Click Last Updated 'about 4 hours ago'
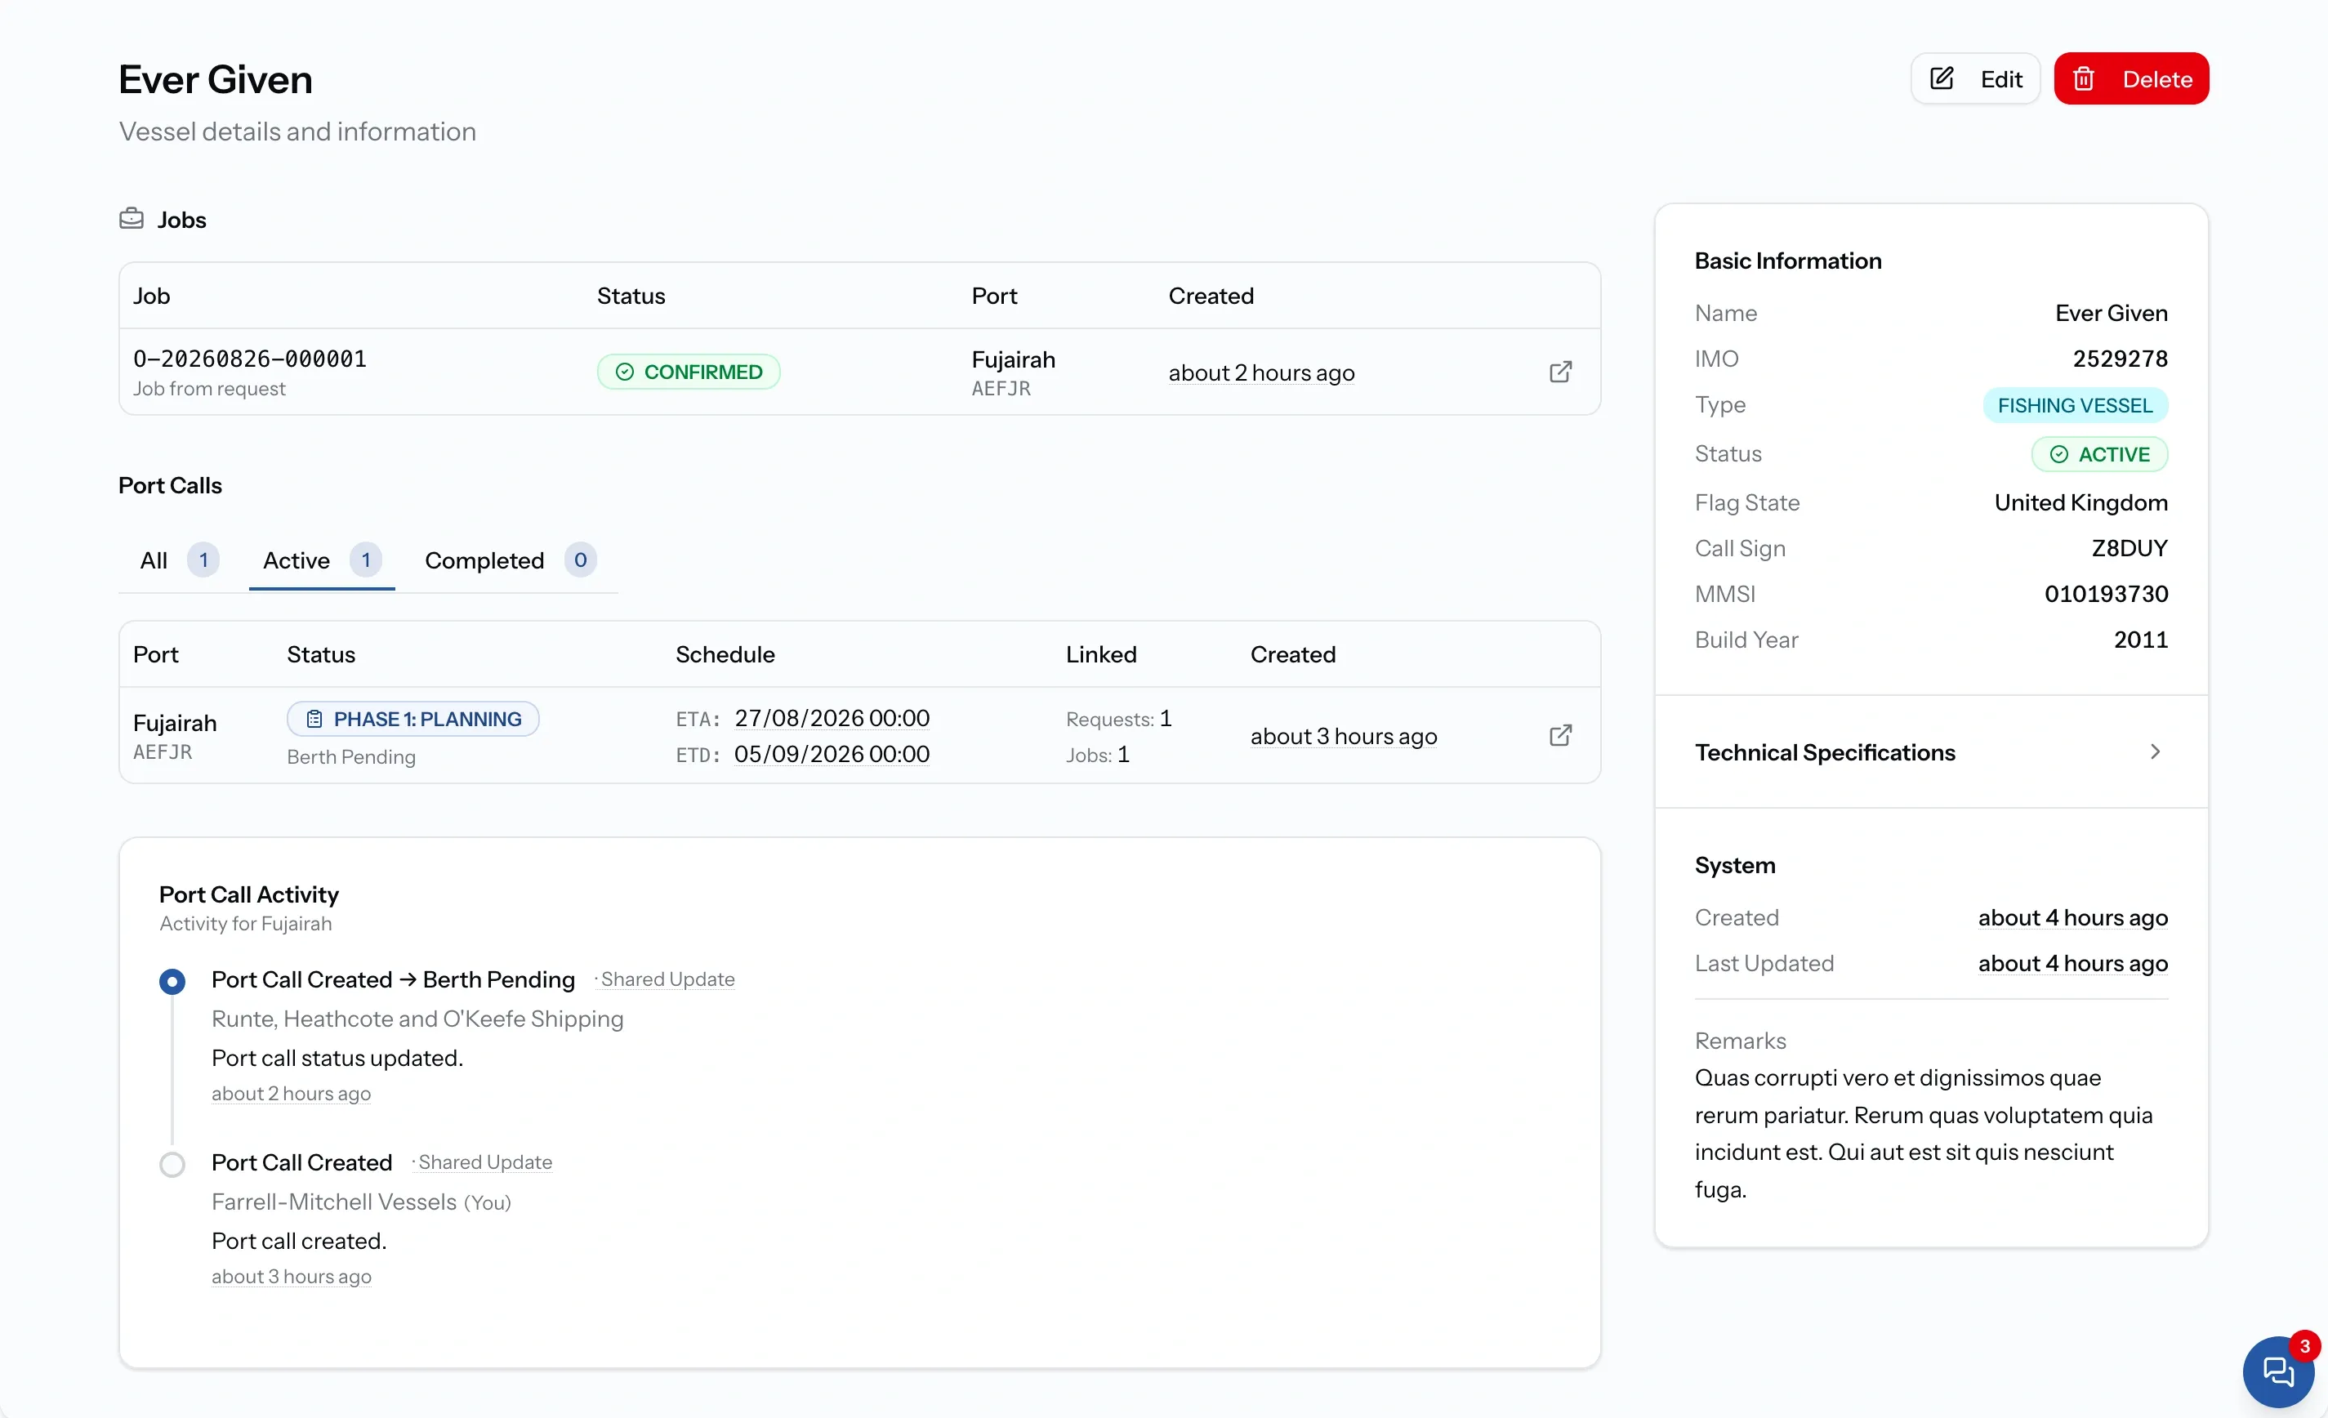 [2073, 964]
